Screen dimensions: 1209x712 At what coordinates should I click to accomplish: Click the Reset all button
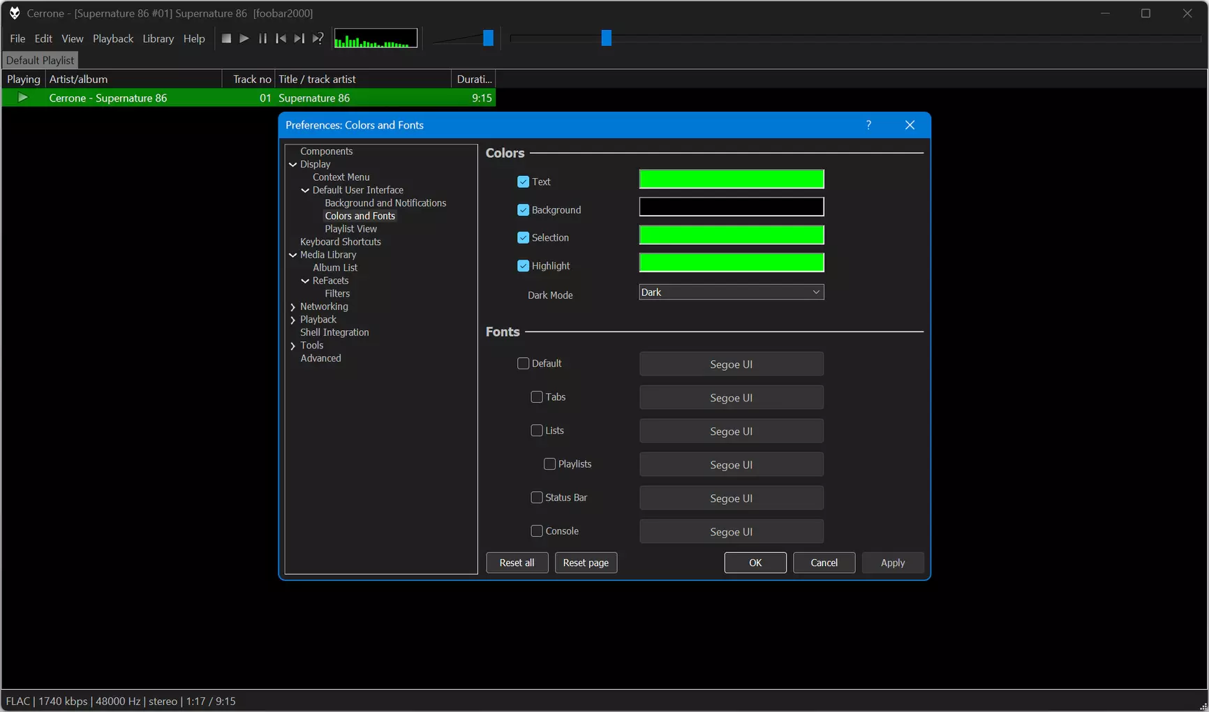pyautogui.click(x=517, y=563)
